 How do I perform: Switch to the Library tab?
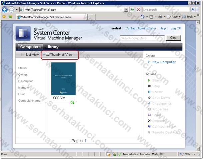tap(52, 47)
